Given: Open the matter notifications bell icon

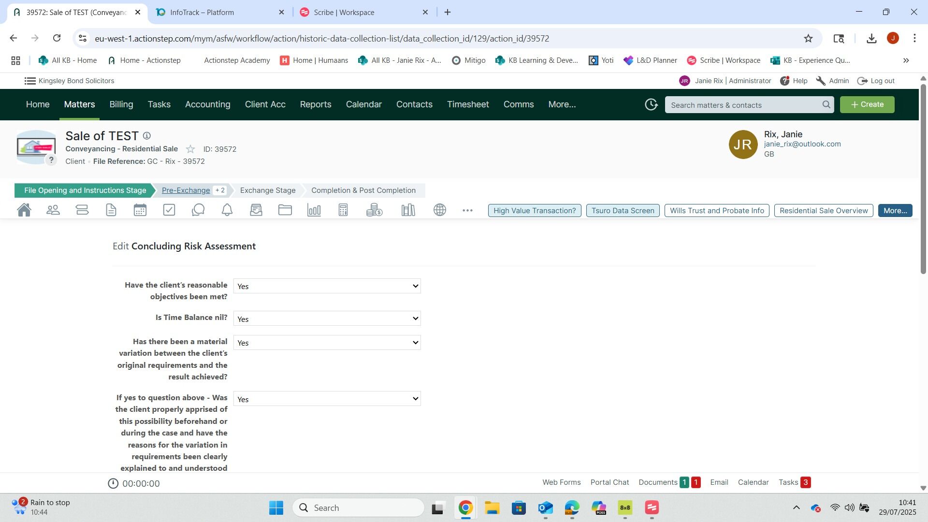Looking at the screenshot, I should (x=227, y=210).
